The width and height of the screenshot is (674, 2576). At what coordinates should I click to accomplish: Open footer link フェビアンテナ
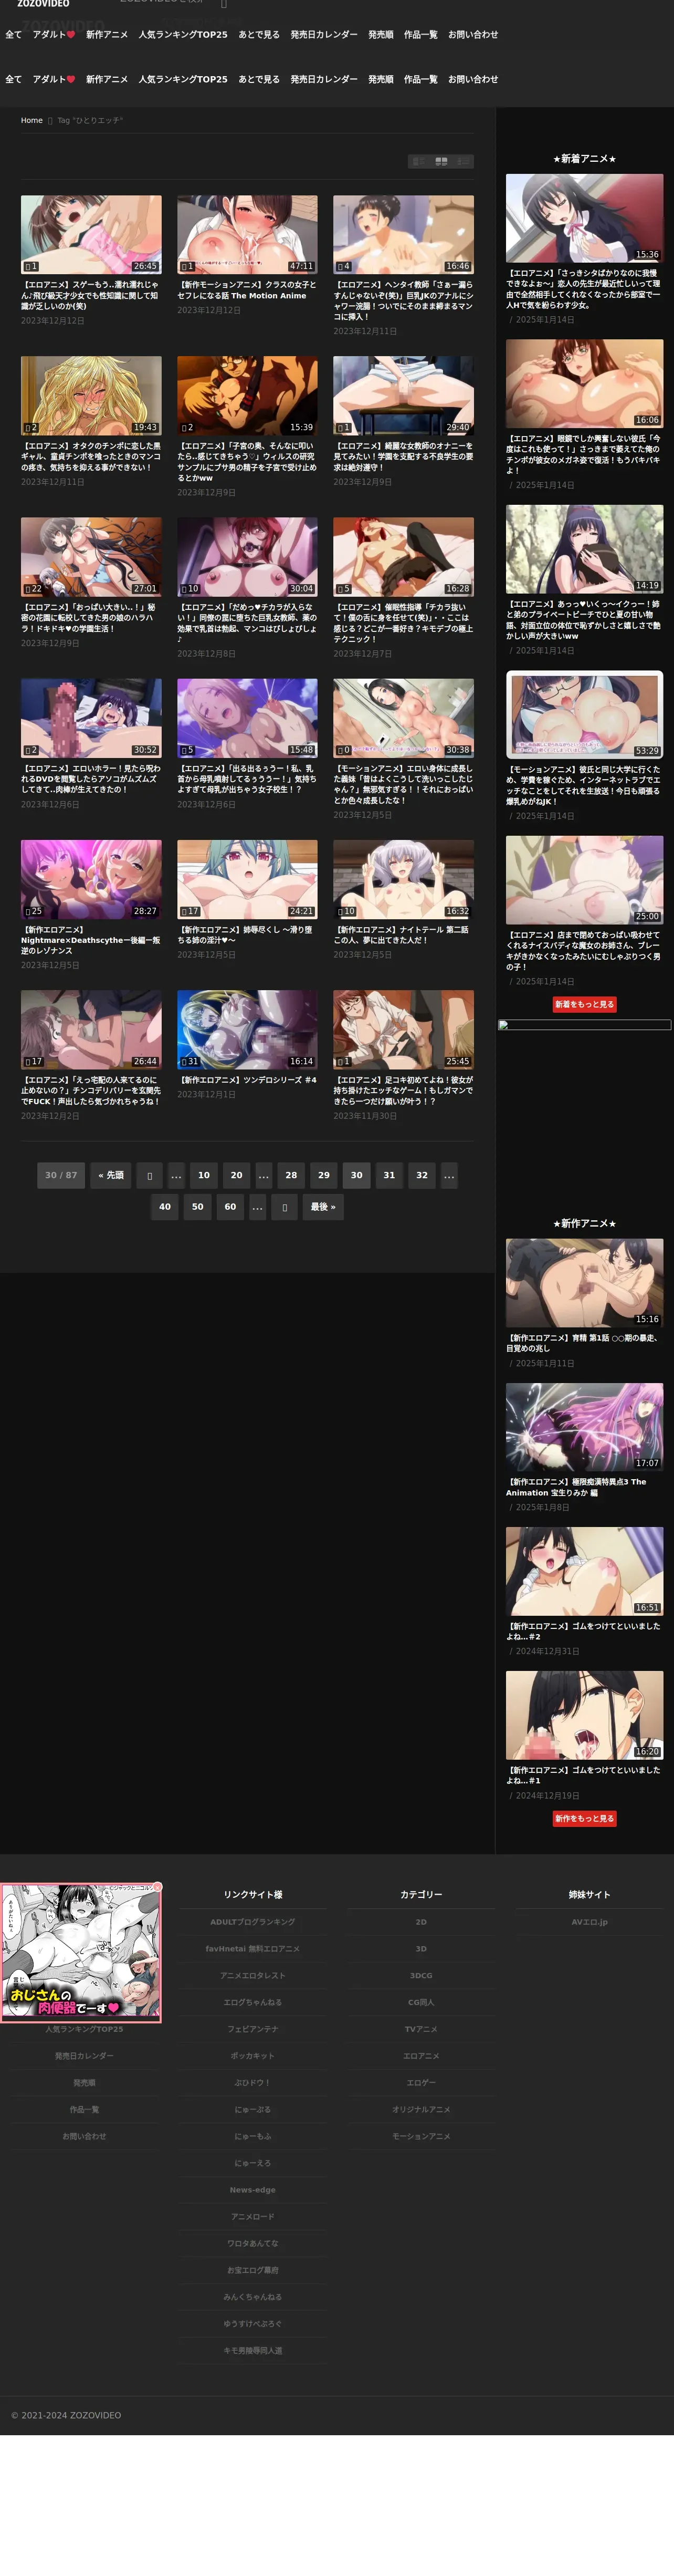click(253, 2029)
